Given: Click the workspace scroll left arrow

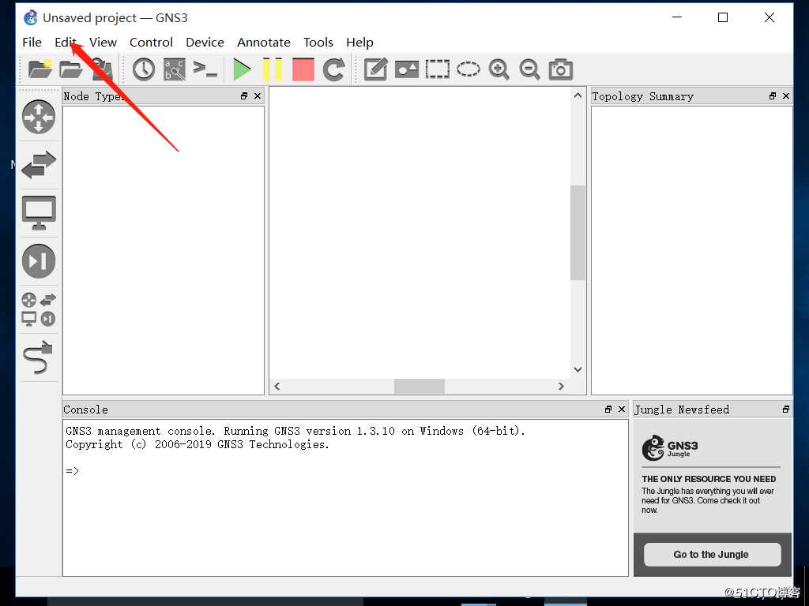Looking at the screenshot, I should coord(277,386).
